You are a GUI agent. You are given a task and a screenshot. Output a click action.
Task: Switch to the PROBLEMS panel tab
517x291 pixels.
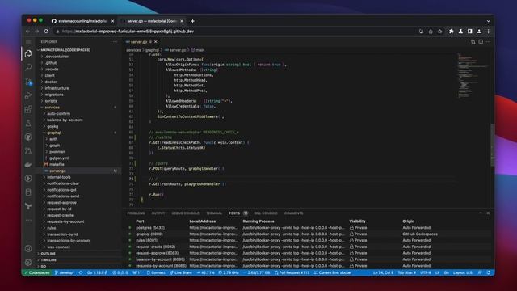click(136, 213)
